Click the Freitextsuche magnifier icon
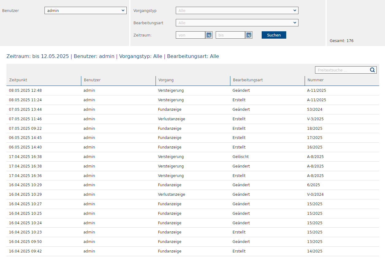The image size is (385, 258). [372, 70]
